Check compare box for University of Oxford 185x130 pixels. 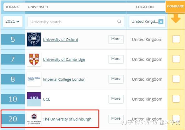176,39
